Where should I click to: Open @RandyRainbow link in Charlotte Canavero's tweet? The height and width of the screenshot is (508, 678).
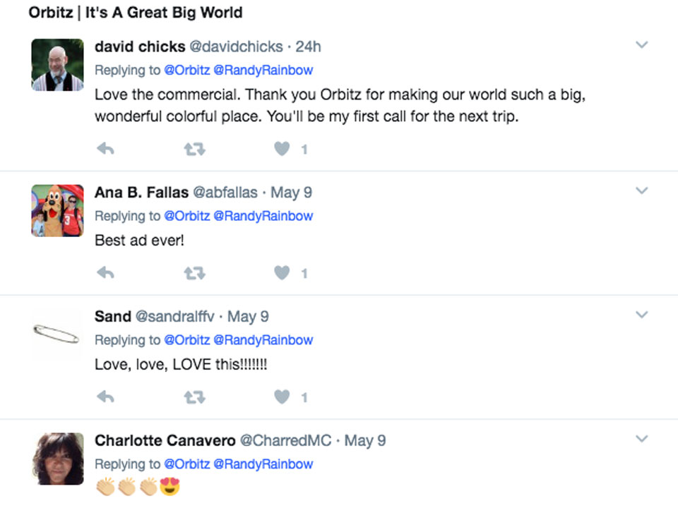pos(263,464)
